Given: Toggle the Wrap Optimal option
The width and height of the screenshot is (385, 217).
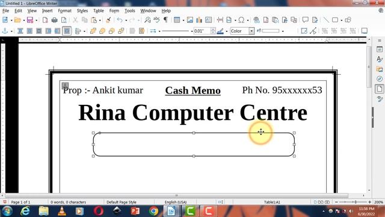Looking at the screenshot, I should tap(38, 31).
